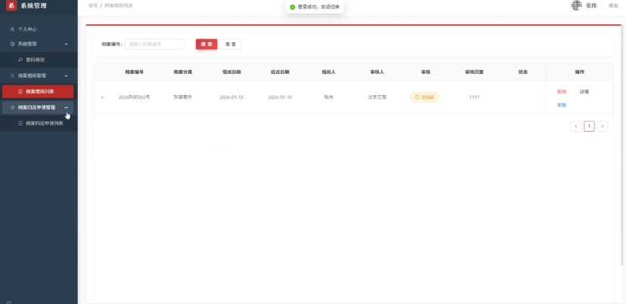Click the 搜索 search button
Viewport: 627px width, 304px height.
(x=206, y=45)
